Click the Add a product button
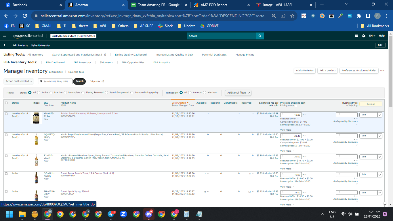The height and width of the screenshot is (221, 393). coord(328,71)
